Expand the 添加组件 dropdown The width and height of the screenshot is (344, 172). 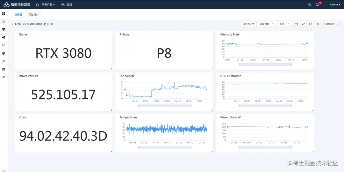click(x=330, y=24)
